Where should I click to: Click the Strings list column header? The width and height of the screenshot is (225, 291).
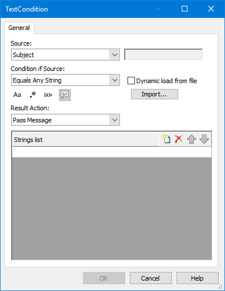click(85, 140)
